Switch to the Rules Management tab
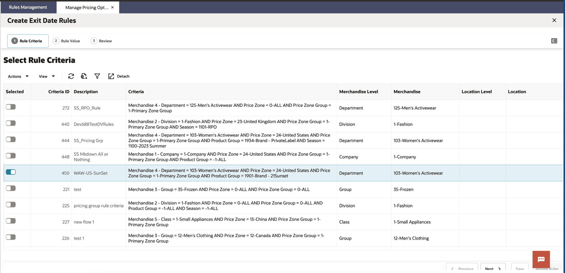The height and width of the screenshot is (273, 565). click(x=28, y=7)
